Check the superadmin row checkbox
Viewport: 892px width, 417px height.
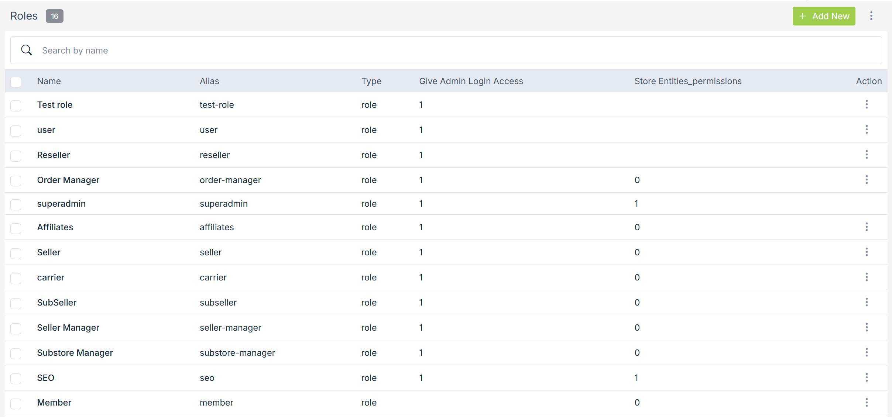(16, 204)
